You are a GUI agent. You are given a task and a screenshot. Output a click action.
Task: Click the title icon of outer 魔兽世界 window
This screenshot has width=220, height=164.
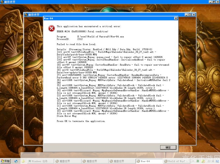coord(2,2)
